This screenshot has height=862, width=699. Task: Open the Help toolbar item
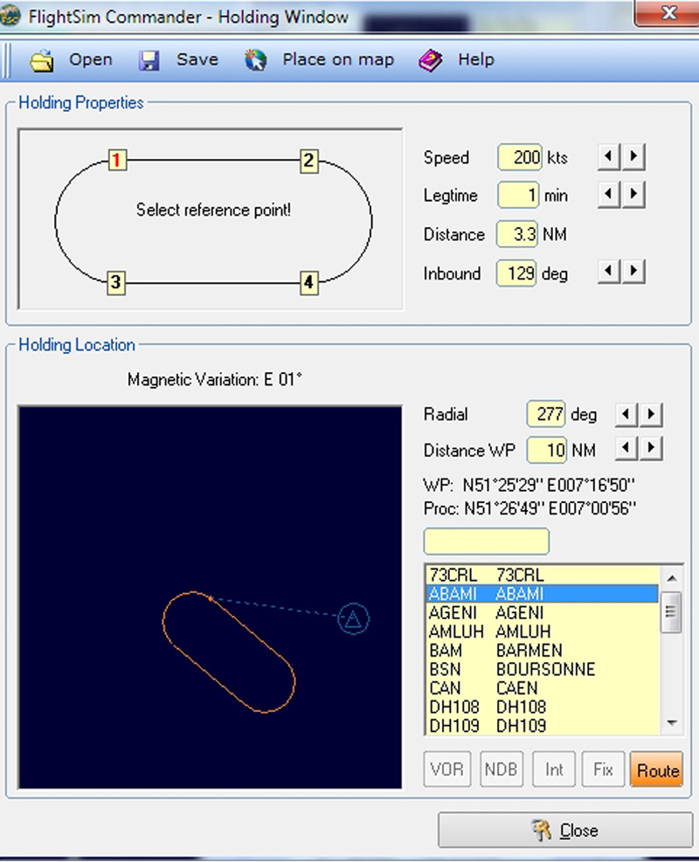coord(475,59)
